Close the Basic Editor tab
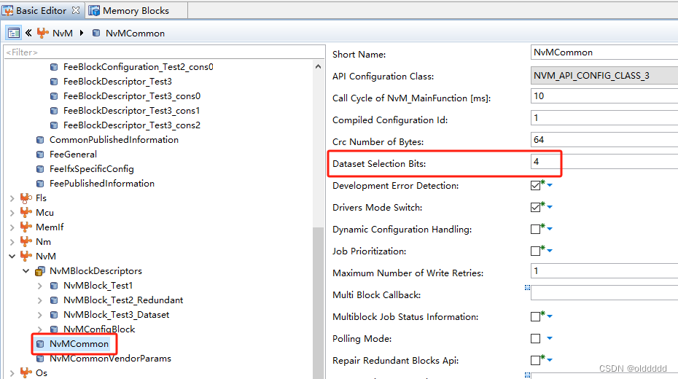This screenshot has width=678, height=379. [x=76, y=10]
